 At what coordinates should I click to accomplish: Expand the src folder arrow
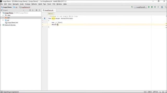(x=3, y=20)
